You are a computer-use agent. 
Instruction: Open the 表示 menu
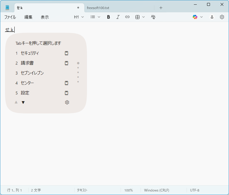[x=45, y=17]
